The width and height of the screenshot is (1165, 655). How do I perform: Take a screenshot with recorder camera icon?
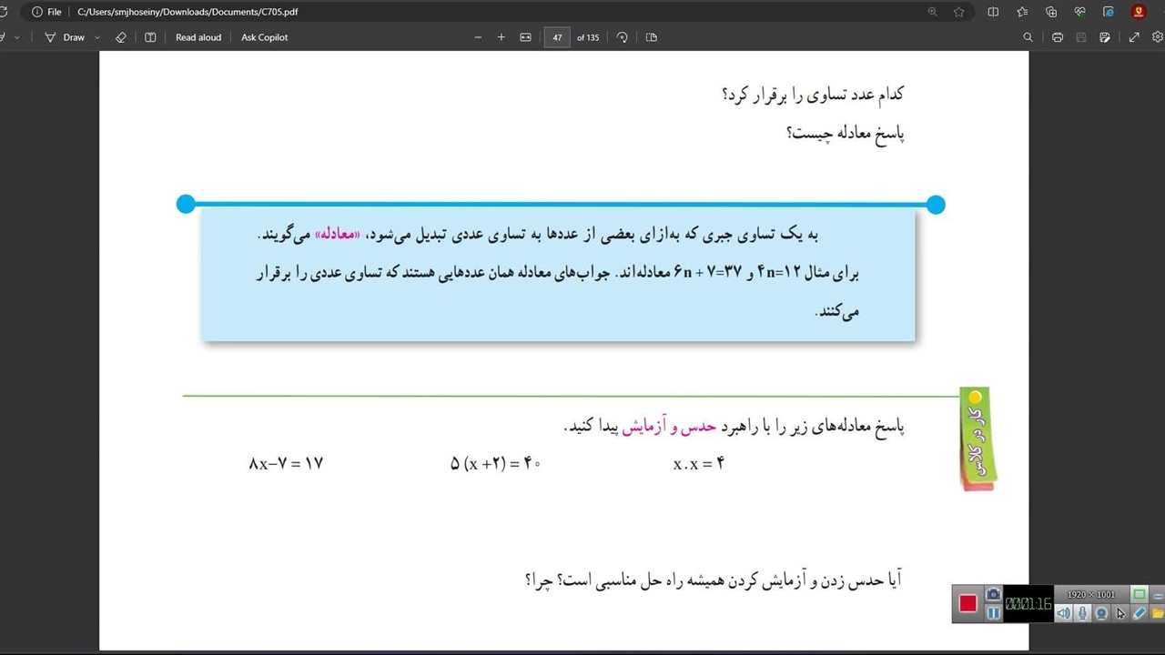pyautogui.click(x=993, y=595)
